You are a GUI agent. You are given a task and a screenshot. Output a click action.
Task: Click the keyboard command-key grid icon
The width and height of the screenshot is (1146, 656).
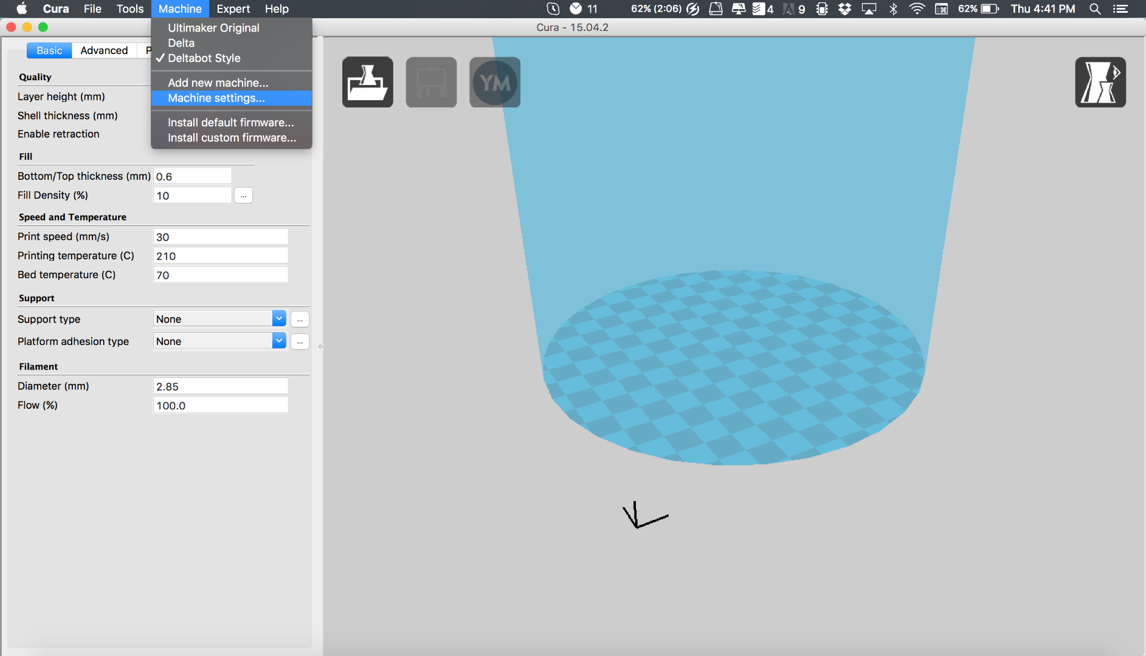(x=941, y=9)
